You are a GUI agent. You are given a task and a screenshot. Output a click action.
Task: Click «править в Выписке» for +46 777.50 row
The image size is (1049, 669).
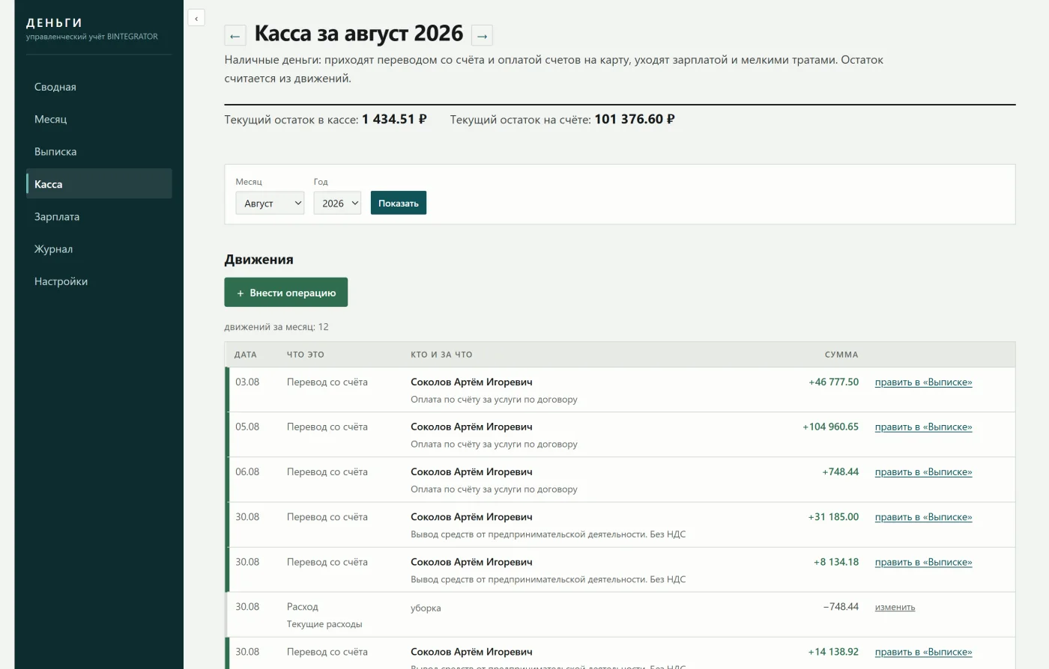(923, 382)
